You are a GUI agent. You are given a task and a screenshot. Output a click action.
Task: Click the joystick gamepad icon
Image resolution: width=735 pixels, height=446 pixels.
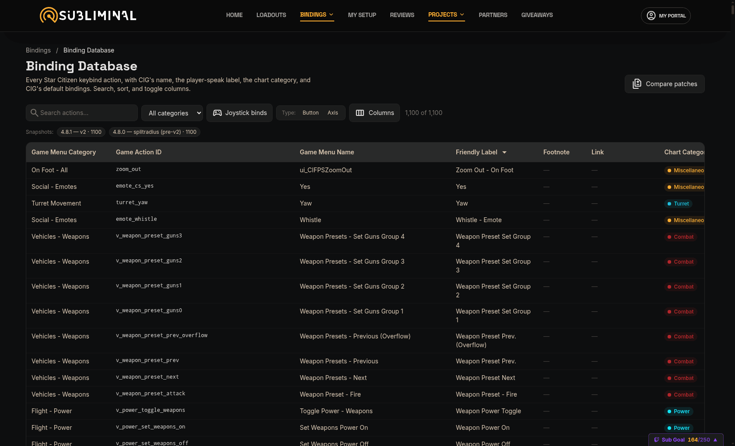point(217,113)
